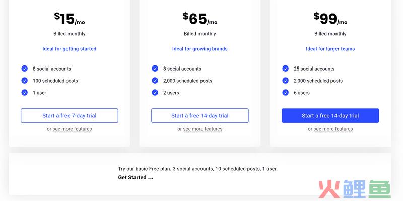Click the Ideal for larger teams label

click(330, 49)
